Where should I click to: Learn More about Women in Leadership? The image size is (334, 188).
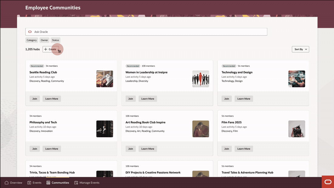[x=148, y=99]
